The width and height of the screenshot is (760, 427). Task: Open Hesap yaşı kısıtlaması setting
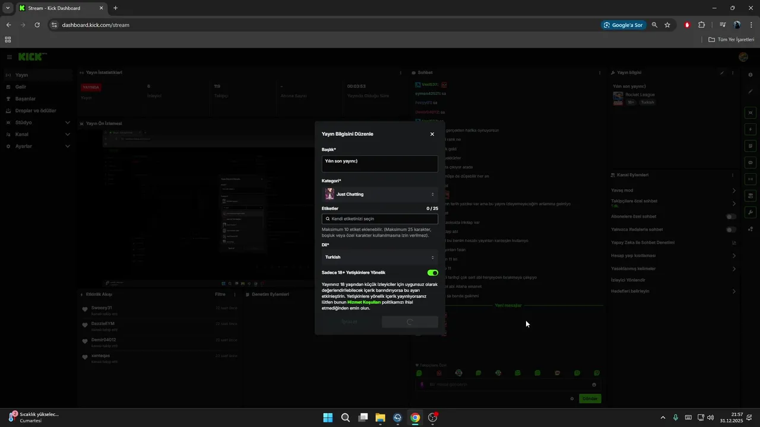click(x=673, y=256)
